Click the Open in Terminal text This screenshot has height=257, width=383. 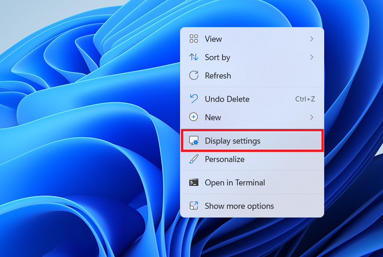235,183
